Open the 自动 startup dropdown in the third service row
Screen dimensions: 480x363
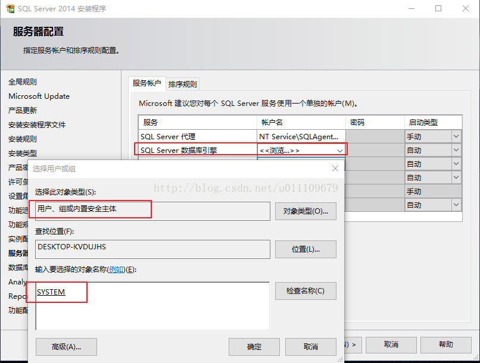[456, 164]
